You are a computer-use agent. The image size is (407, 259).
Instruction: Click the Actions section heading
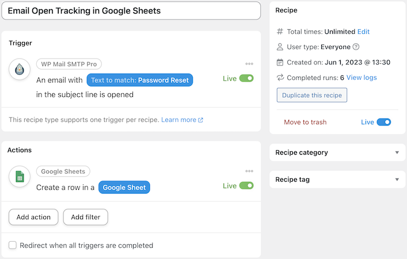pyautogui.click(x=20, y=150)
